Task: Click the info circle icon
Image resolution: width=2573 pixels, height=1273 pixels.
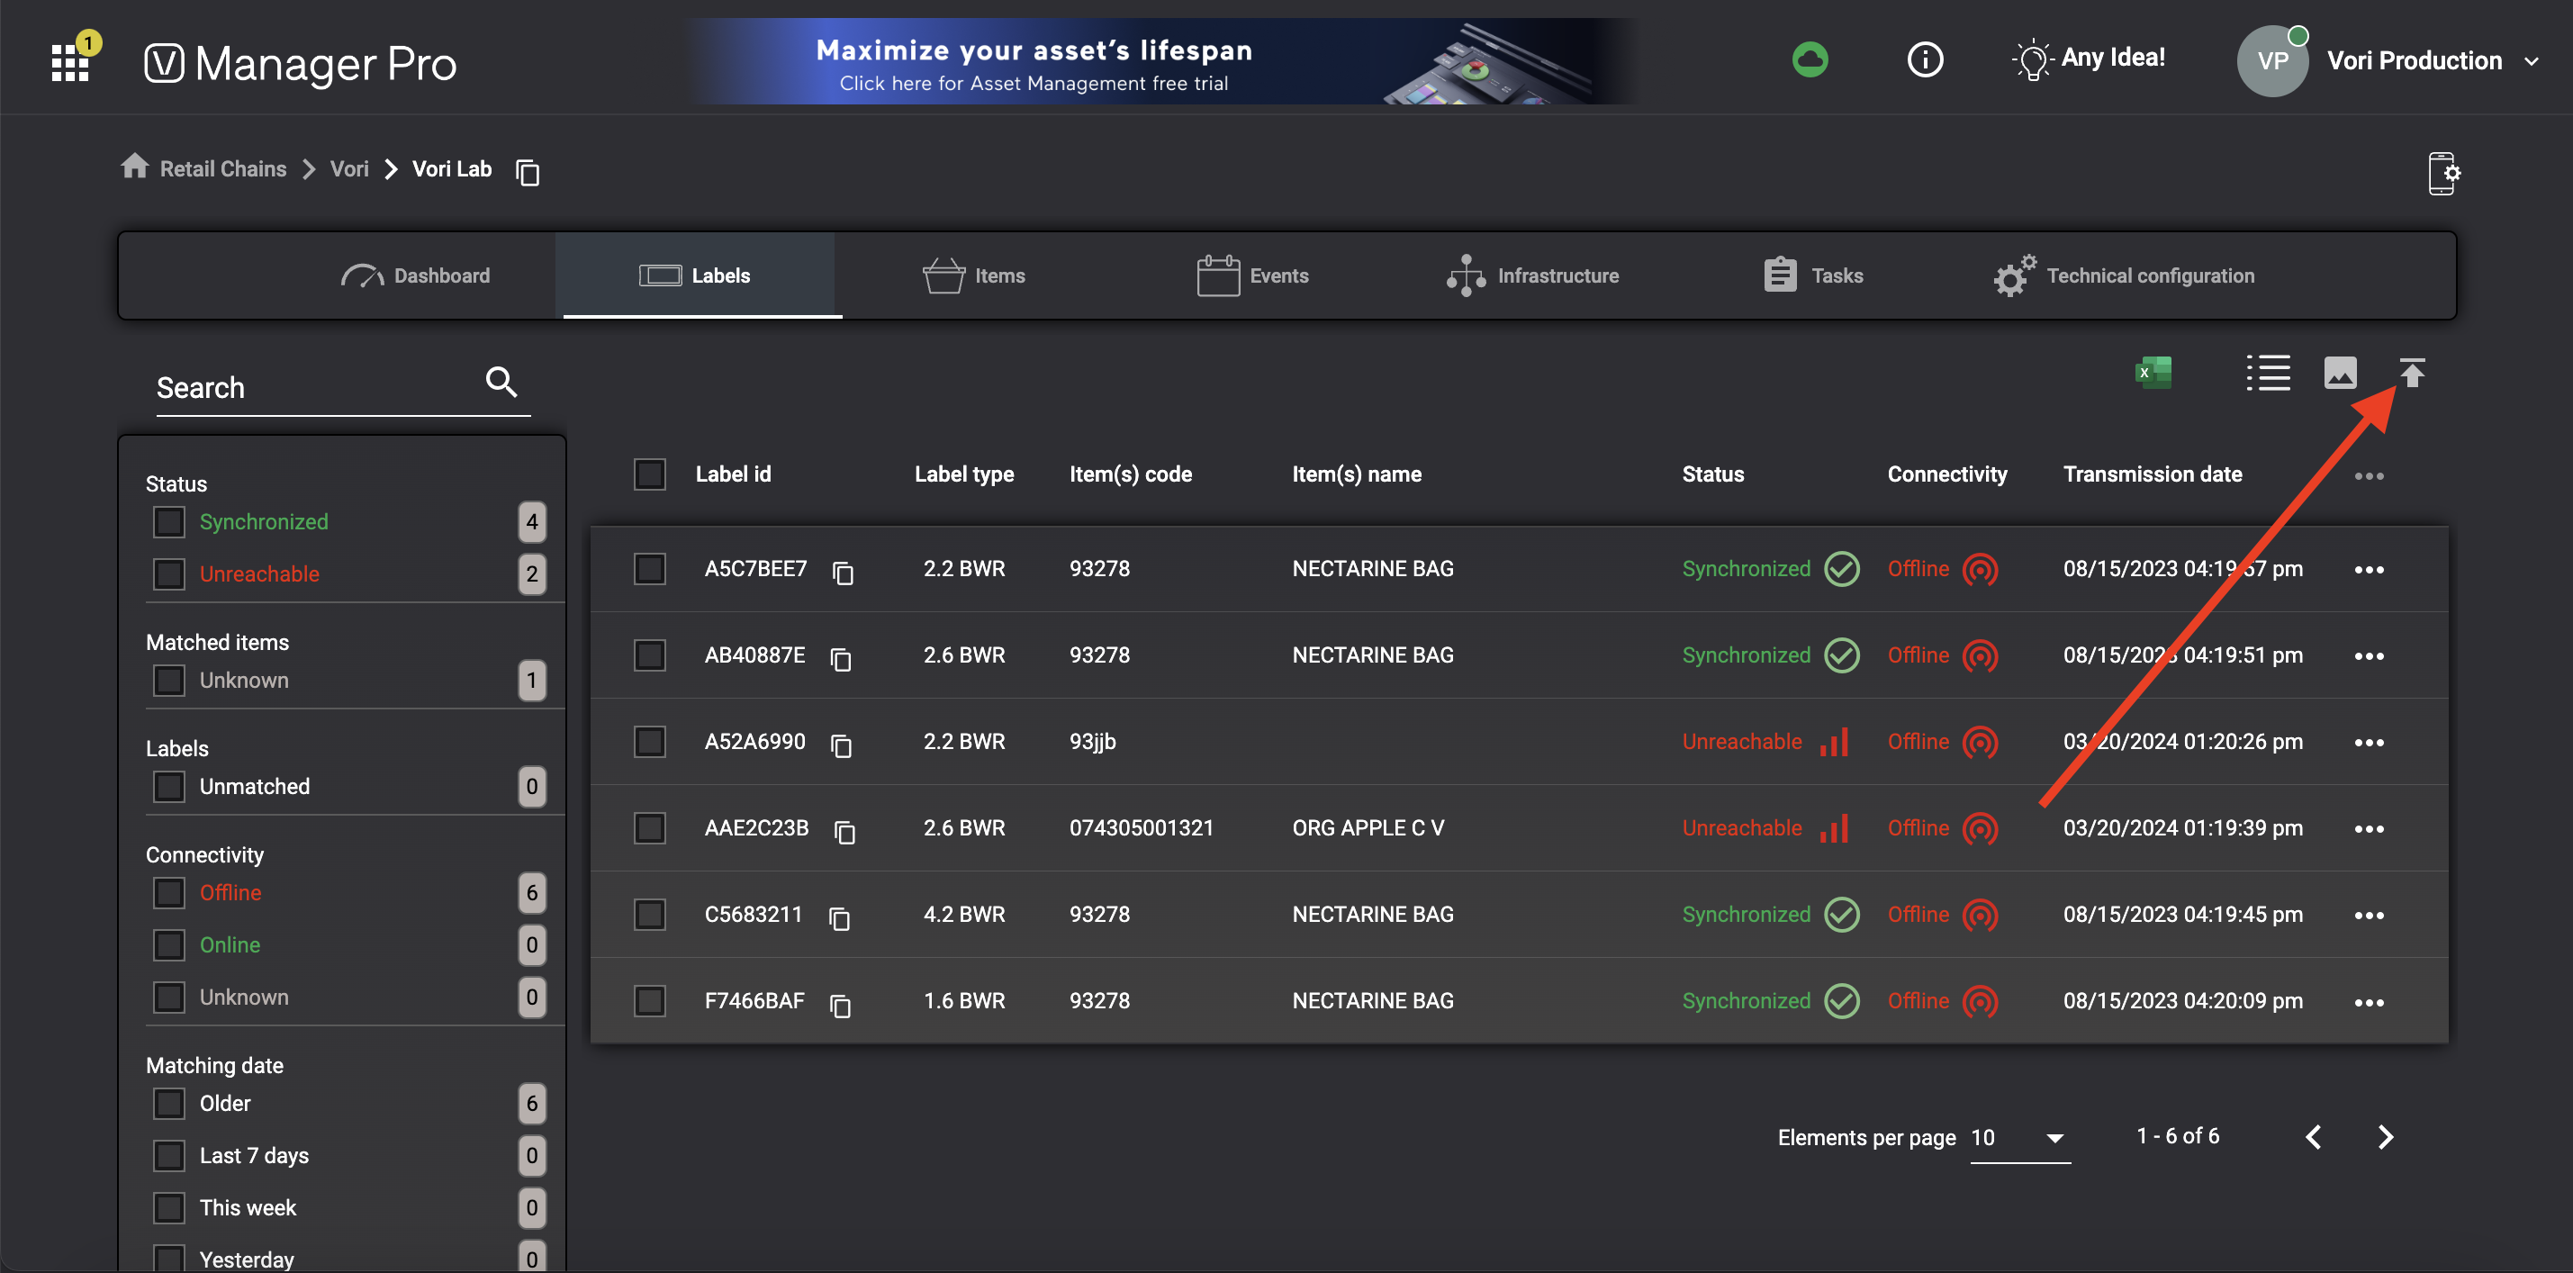Action: (x=1924, y=60)
